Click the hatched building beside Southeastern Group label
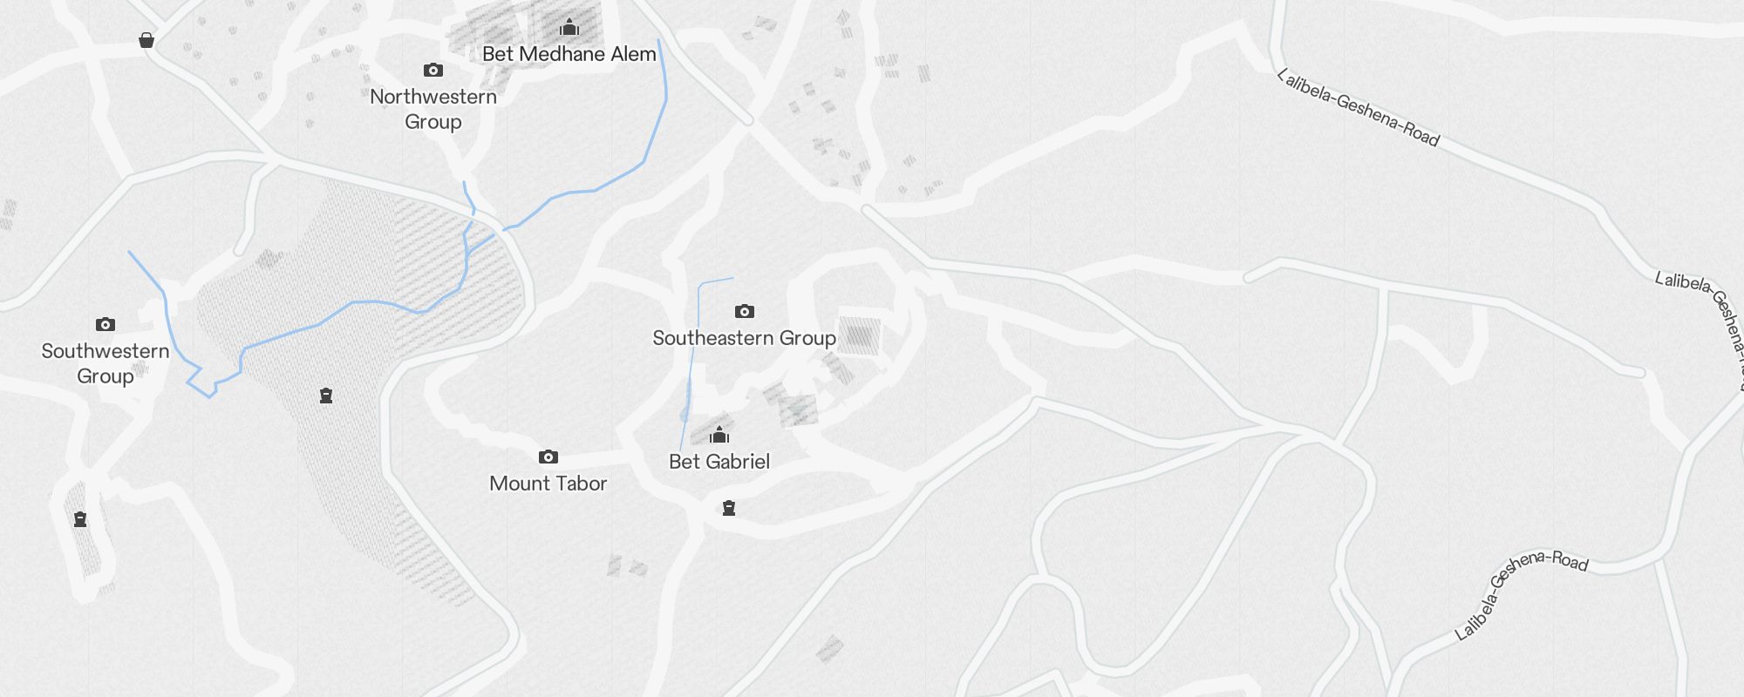The width and height of the screenshot is (1744, 697). point(860,335)
